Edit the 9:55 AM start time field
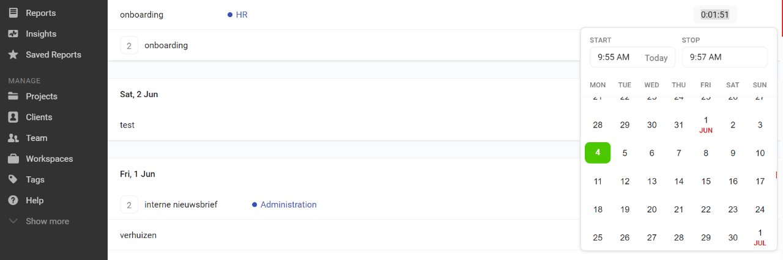Screen dimensions: 783x260 633,57
